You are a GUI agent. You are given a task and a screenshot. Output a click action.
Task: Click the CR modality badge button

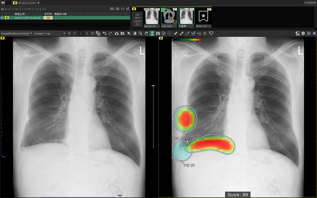pyautogui.click(x=48, y=18)
